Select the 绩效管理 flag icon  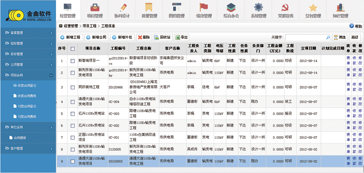[x=203, y=7]
